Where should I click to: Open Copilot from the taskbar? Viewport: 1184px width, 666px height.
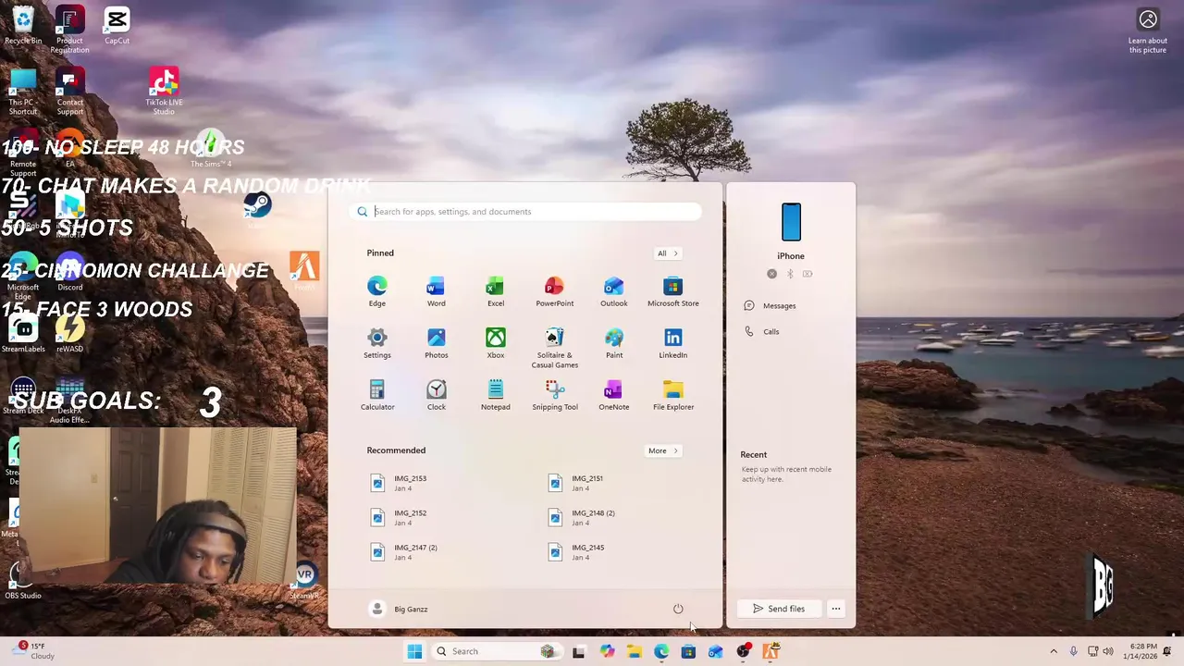607,651
